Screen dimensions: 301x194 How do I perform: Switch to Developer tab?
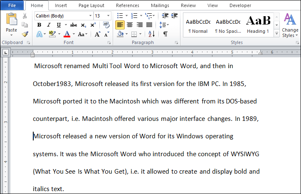(x=240, y=5)
